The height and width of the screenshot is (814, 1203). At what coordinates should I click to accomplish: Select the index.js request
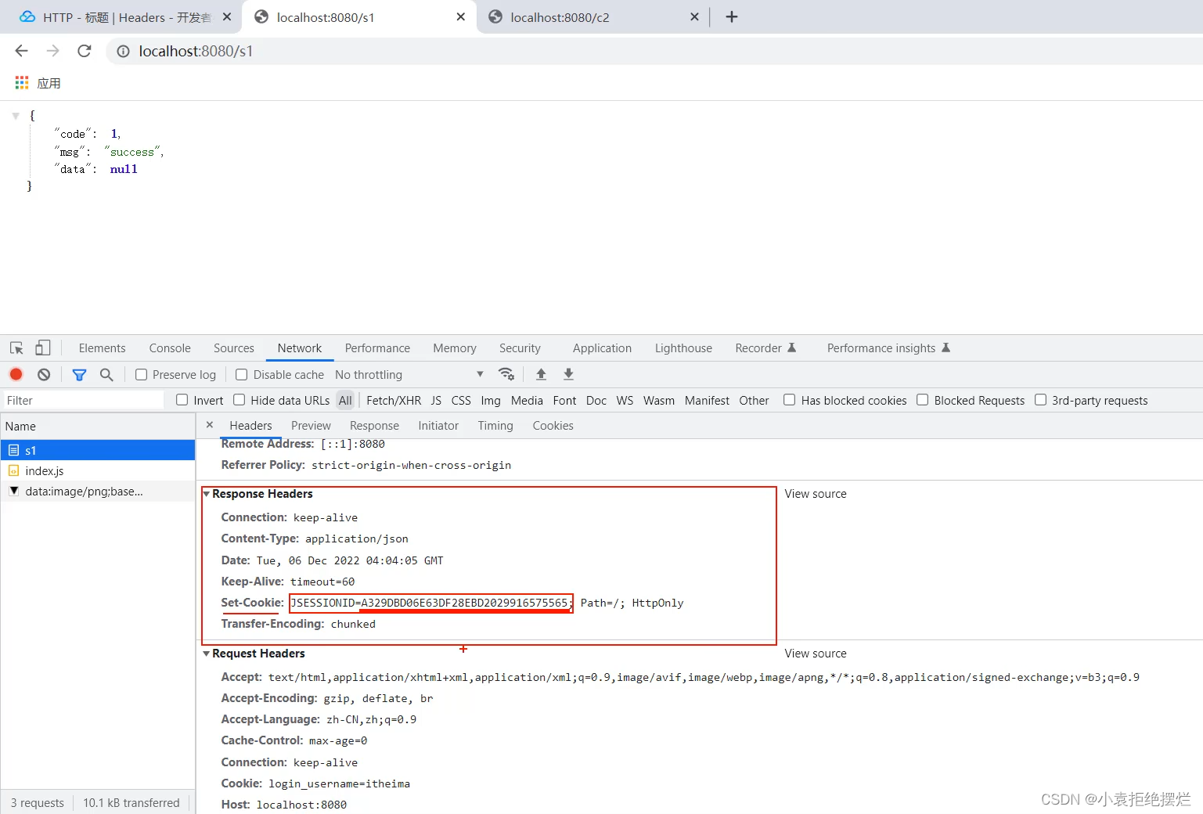click(98, 471)
